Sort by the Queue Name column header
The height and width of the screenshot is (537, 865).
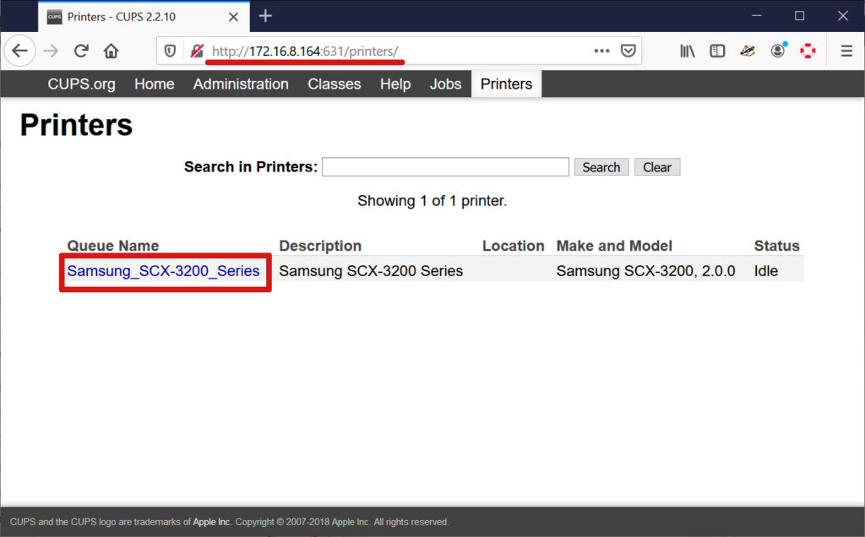[x=113, y=246]
